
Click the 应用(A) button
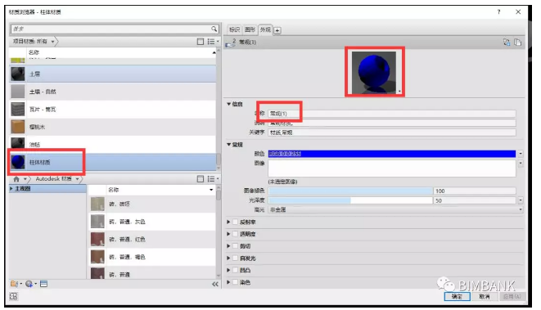(x=512, y=297)
